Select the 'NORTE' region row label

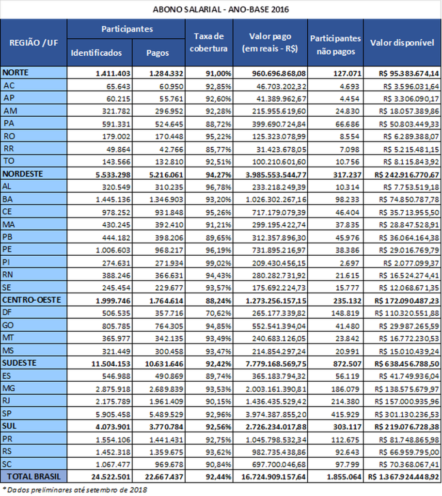click(x=33, y=73)
